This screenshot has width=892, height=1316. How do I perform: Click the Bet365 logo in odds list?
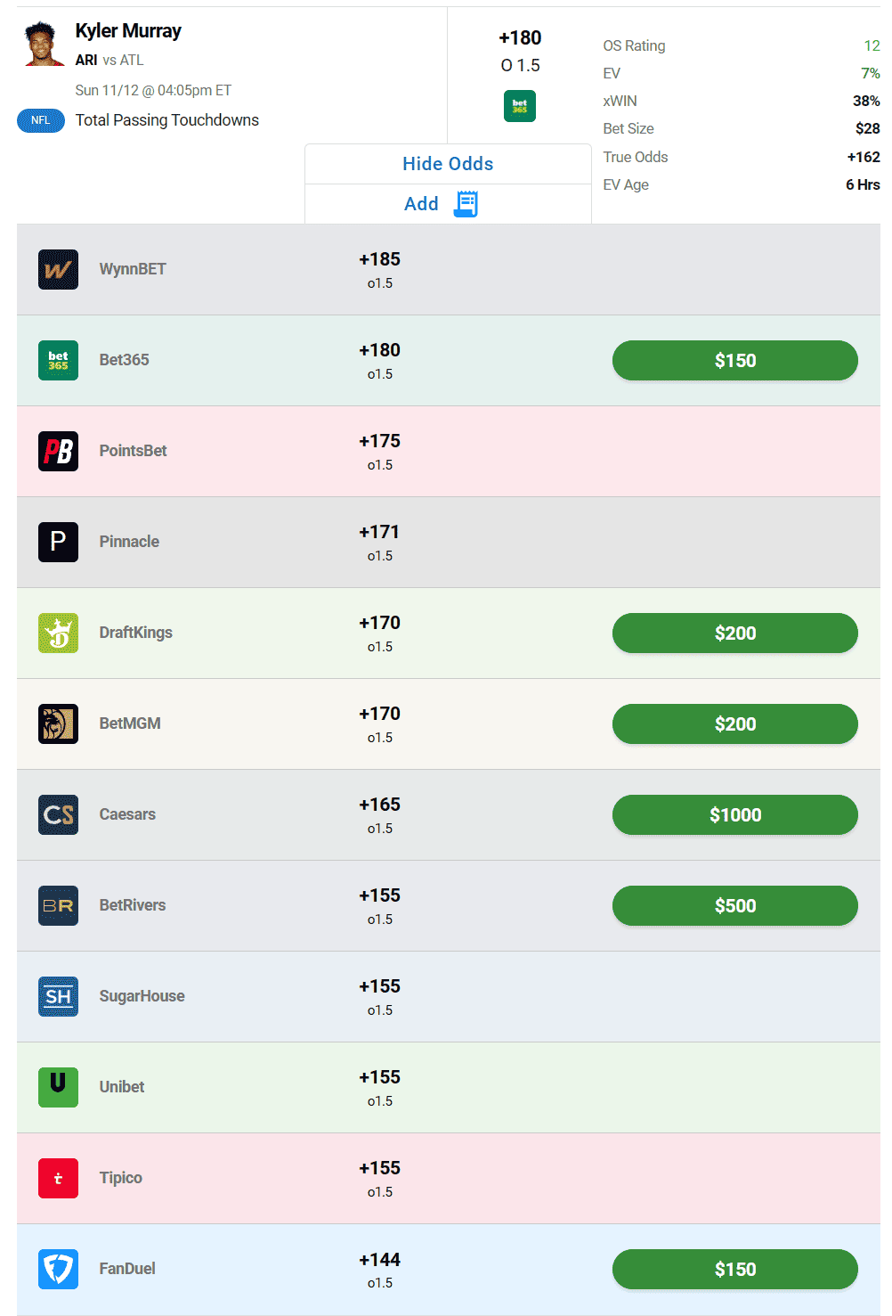point(58,360)
